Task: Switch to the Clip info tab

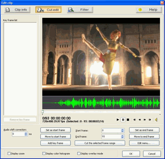Action: tap(17, 10)
